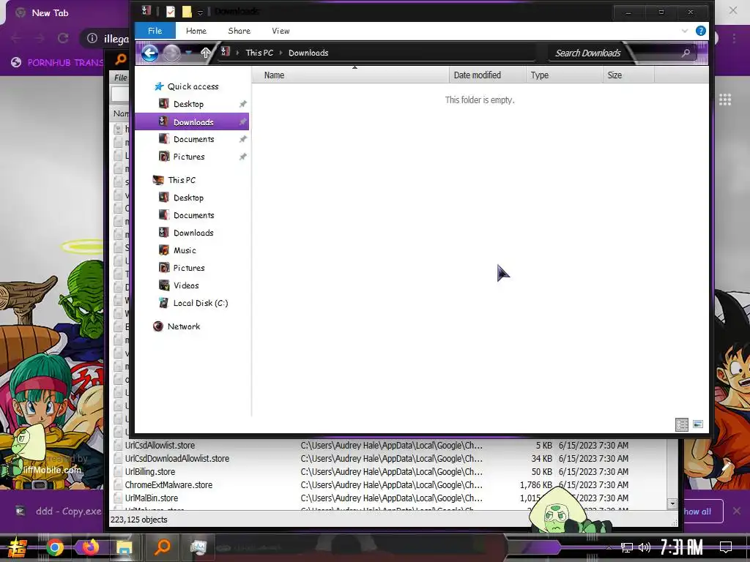
Task: Select UrlMalBin.store in background results window
Action: (x=151, y=498)
